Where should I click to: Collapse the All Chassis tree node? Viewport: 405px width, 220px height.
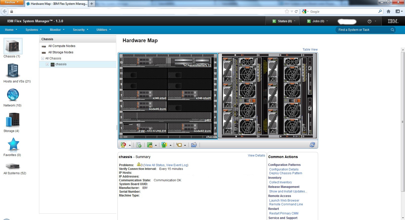click(43, 58)
